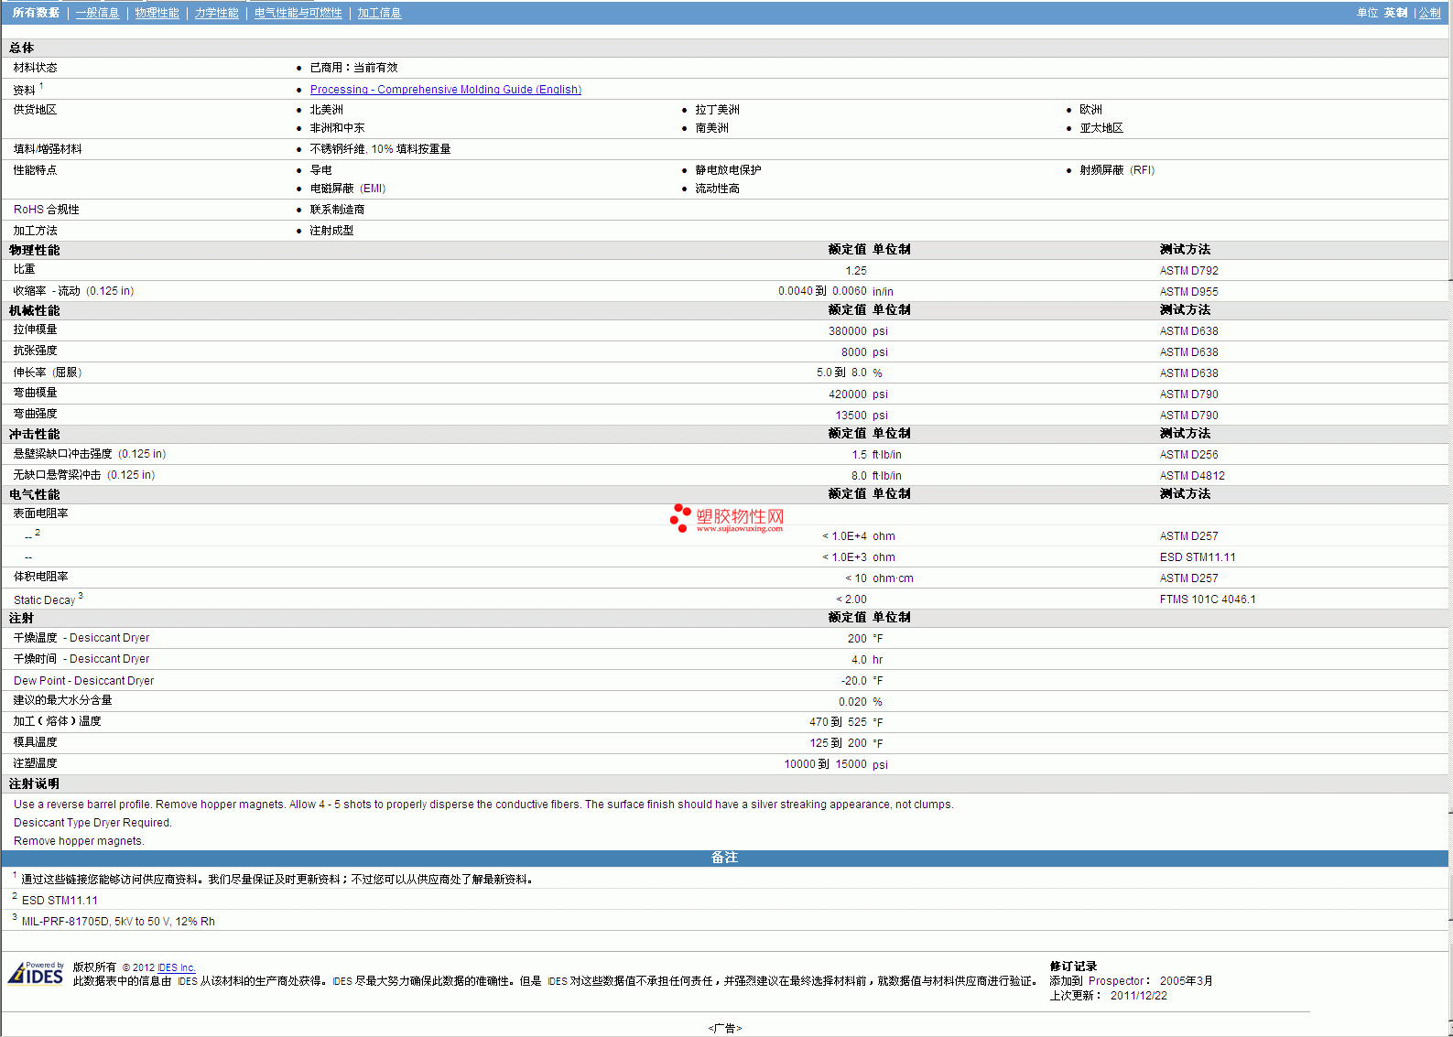The image size is (1453, 1037).
Task: Click the 上次更新 date 2011/12/22
Action: (1139, 996)
